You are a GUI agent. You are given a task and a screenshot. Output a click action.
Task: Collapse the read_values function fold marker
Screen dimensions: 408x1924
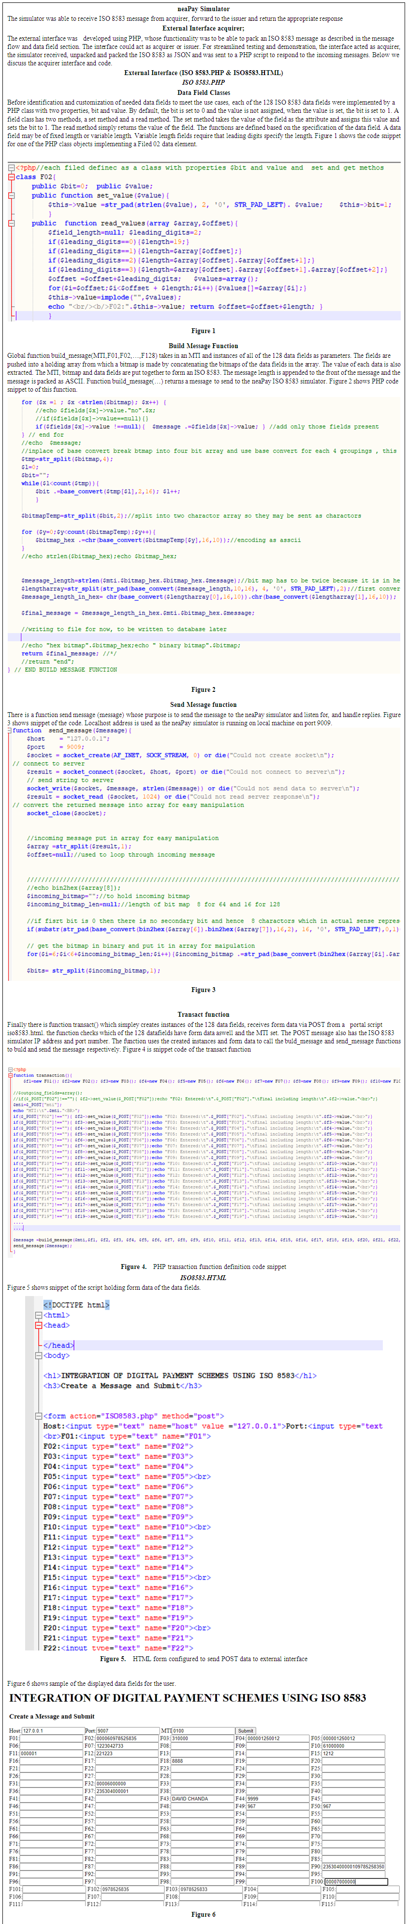11,223
